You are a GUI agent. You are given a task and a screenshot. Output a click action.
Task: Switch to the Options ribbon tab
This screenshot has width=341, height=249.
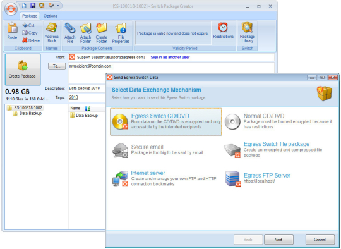(51, 16)
